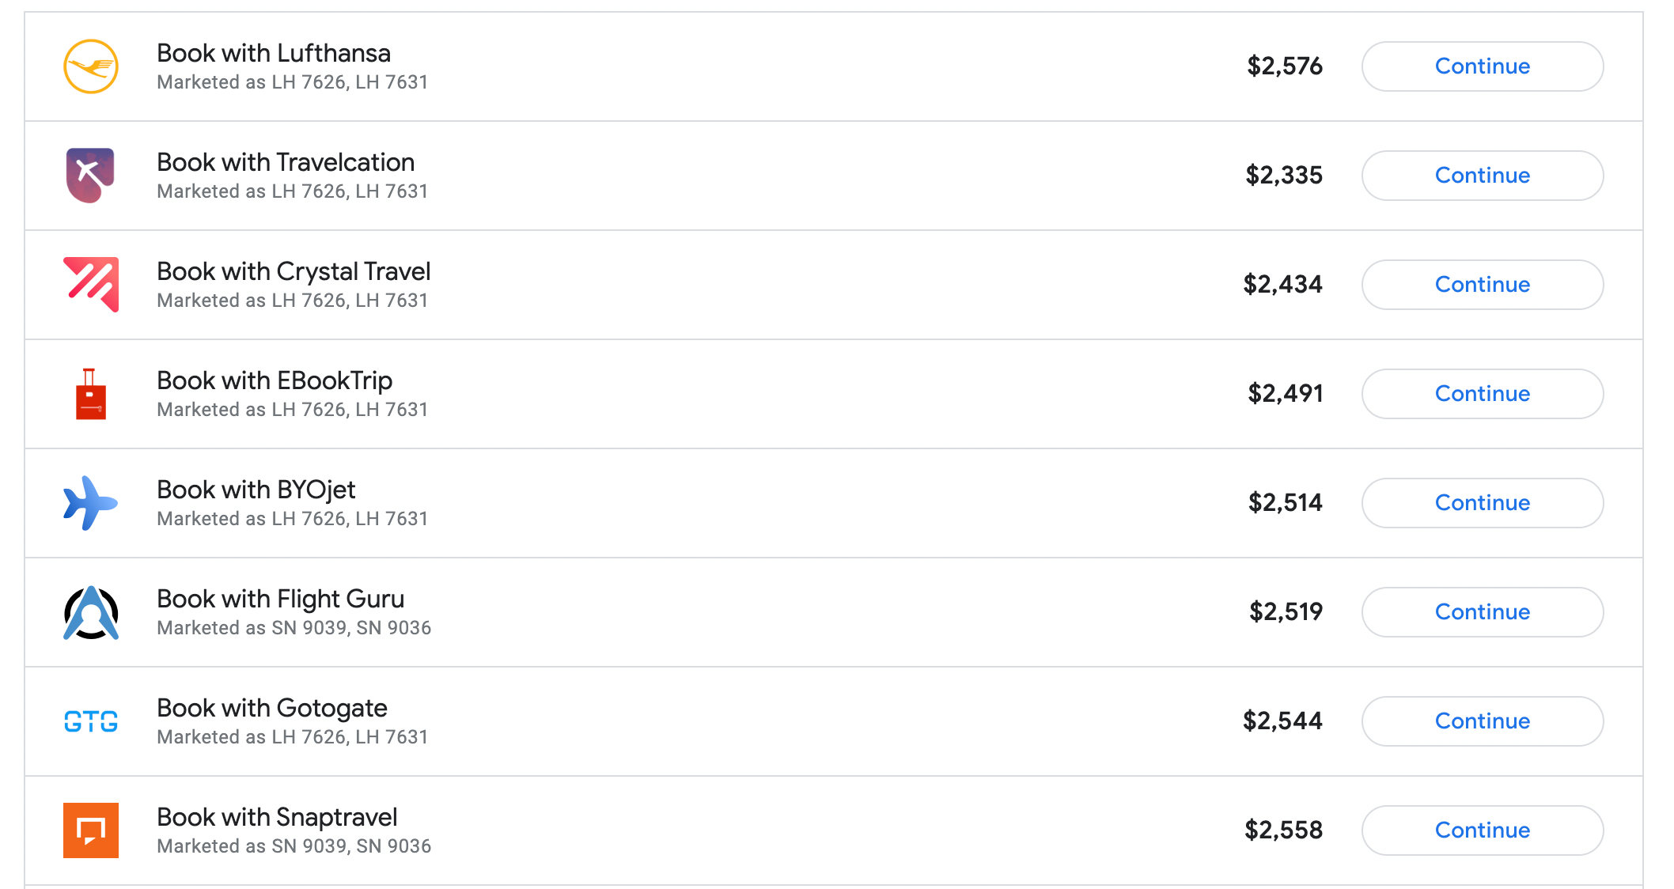This screenshot has width=1674, height=889.
Task: Continue booking with EBookTrip
Action: (1482, 394)
